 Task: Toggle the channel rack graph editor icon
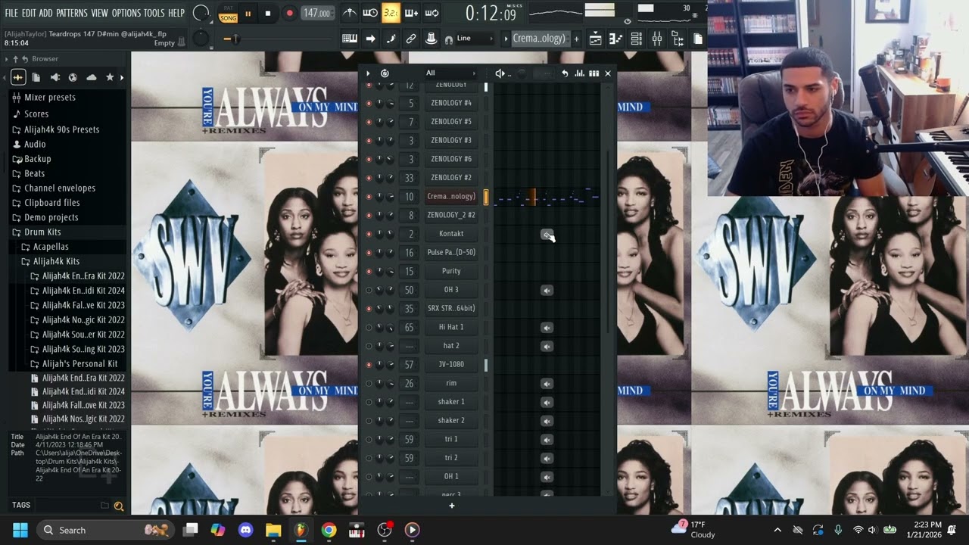click(x=579, y=73)
